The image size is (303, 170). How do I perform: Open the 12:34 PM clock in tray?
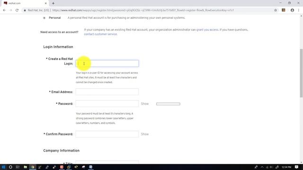coord(286,167)
